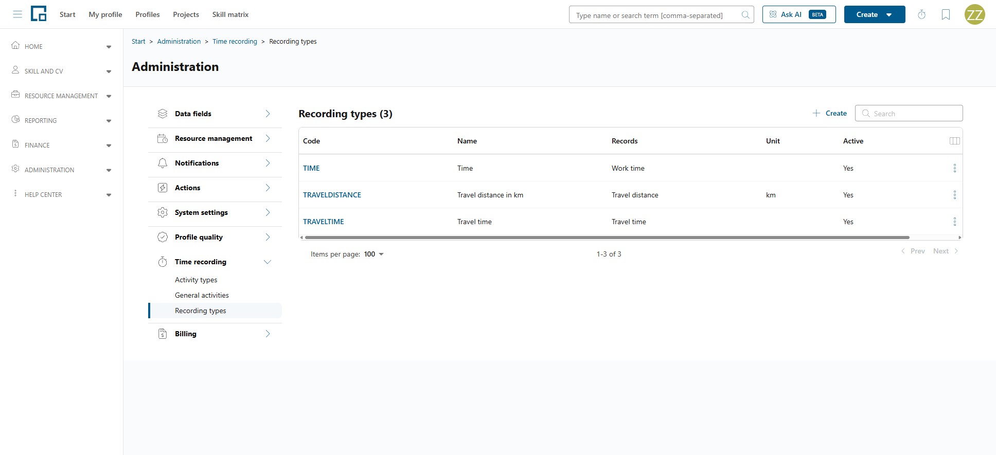Click the Billing invoice icon
This screenshot has height=455, width=996.
[163, 334]
